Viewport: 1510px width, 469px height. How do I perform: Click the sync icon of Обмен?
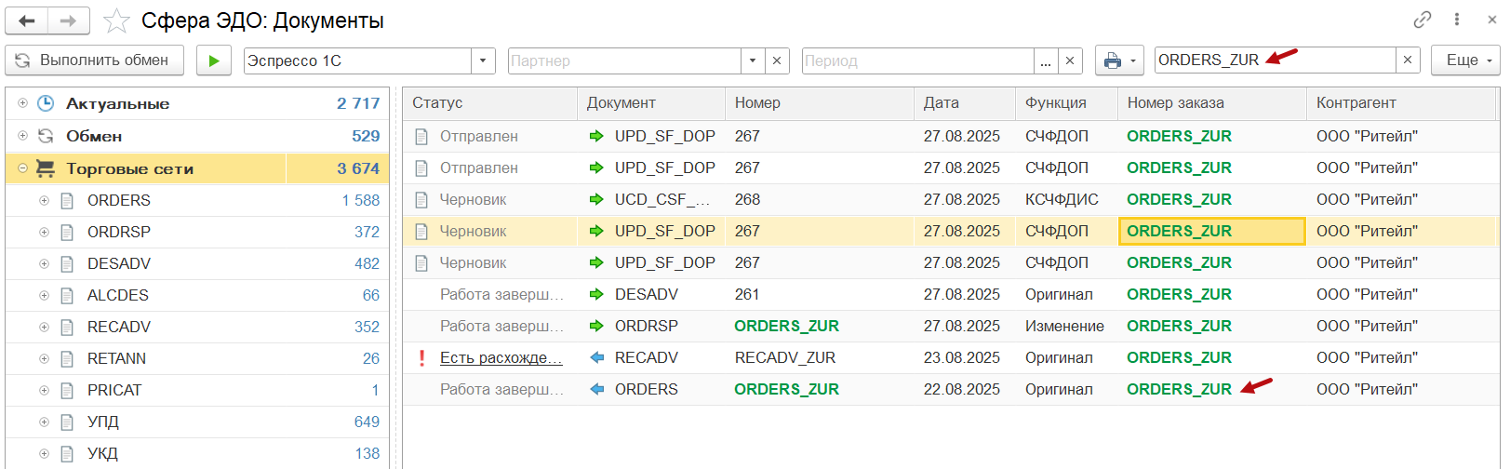pos(46,136)
